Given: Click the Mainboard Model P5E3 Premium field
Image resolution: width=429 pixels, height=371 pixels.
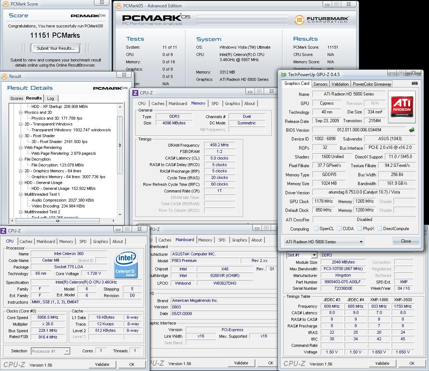Looking at the screenshot, I should 206,261.
